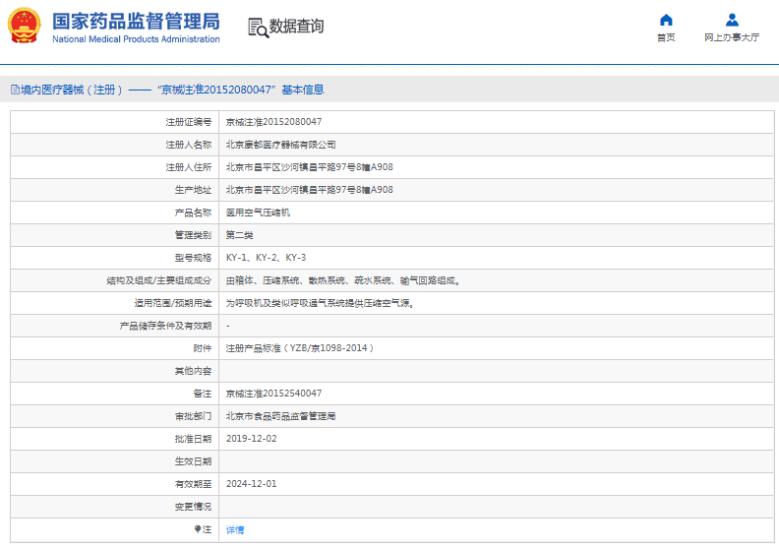Click product name 医用空气压缩机
Screen dimensions: 779x548
tap(258, 213)
